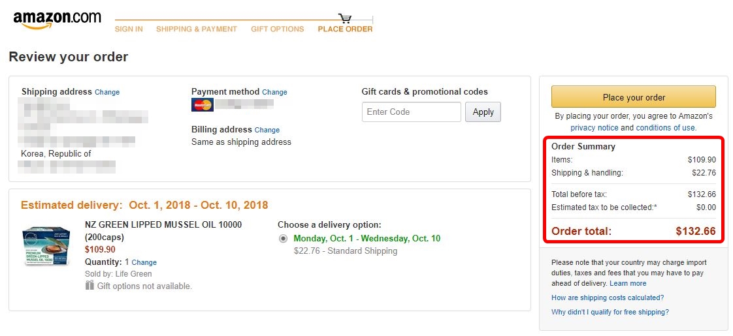
Task: Open the conditions of use link
Action: (x=665, y=128)
